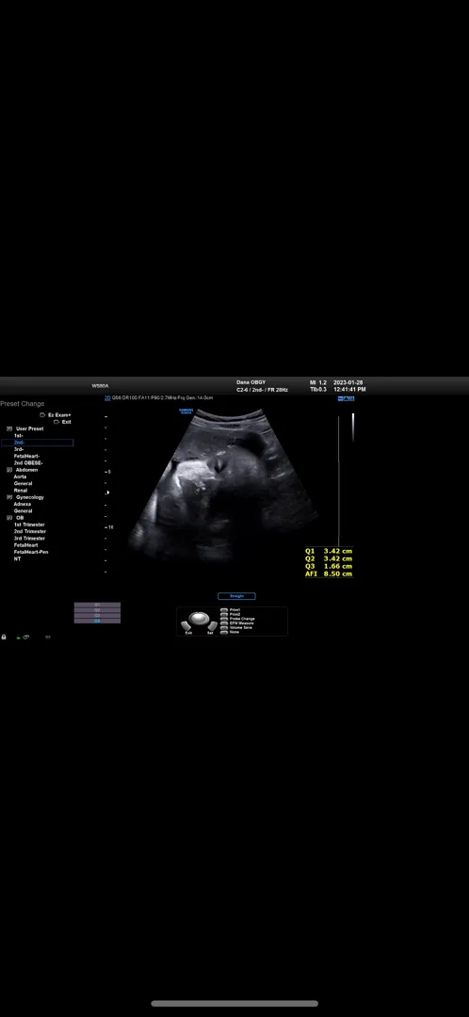
Task: Collapse the Abdomen preset group
Action: point(9,470)
